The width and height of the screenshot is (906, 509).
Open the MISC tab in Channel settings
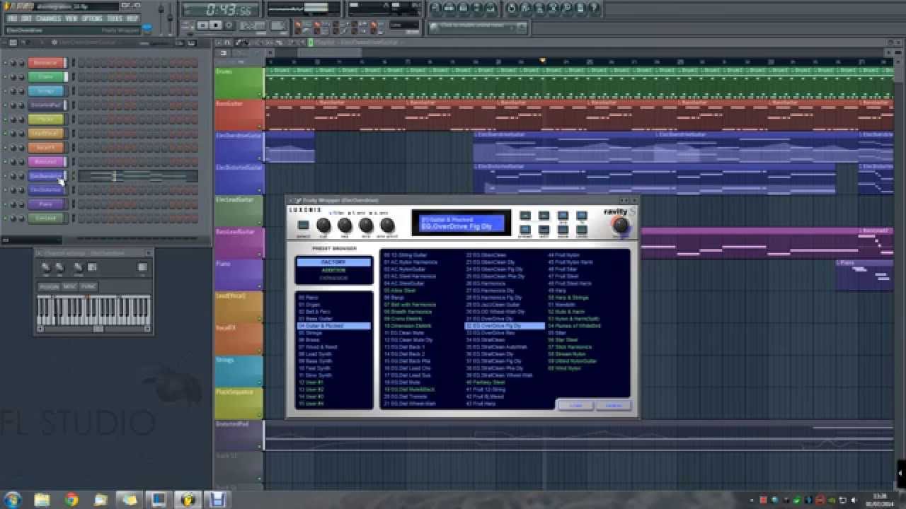pos(69,286)
